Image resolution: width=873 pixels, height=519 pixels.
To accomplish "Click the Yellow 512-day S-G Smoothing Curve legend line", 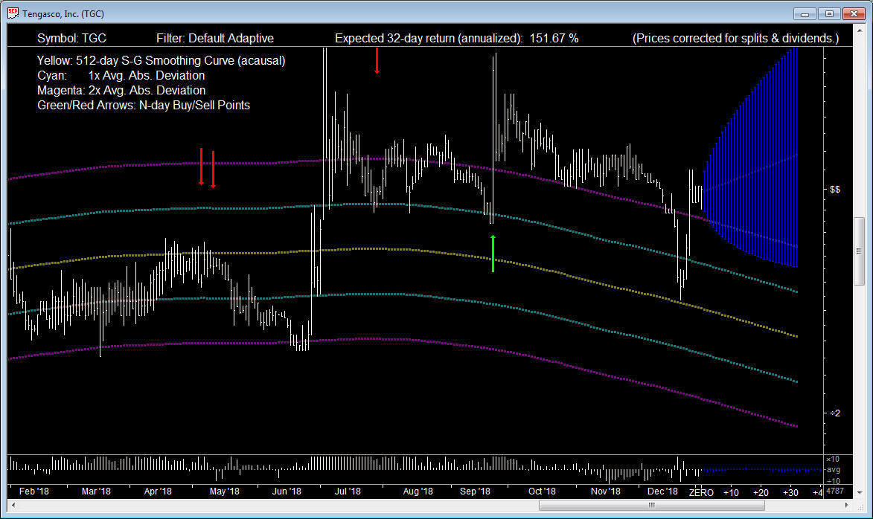I will [161, 61].
